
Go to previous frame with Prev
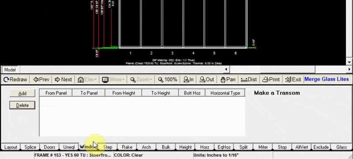point(41,79)
